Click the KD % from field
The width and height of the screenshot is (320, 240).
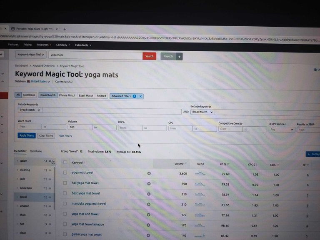point(130,128)
